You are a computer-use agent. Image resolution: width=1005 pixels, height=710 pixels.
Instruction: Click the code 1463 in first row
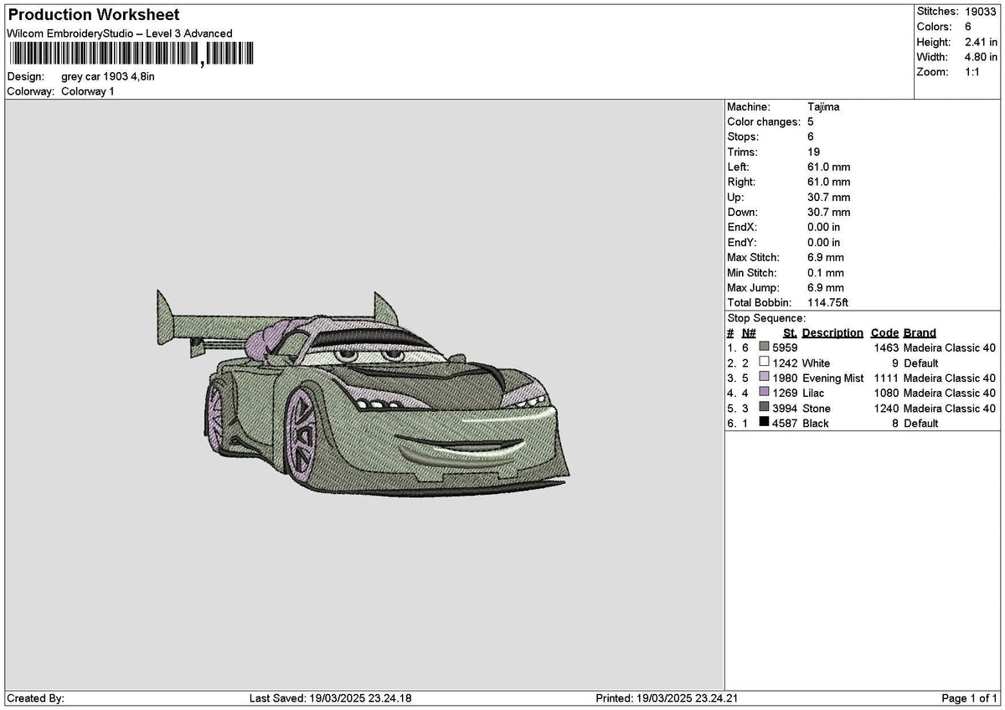click(x=885, y=348)
